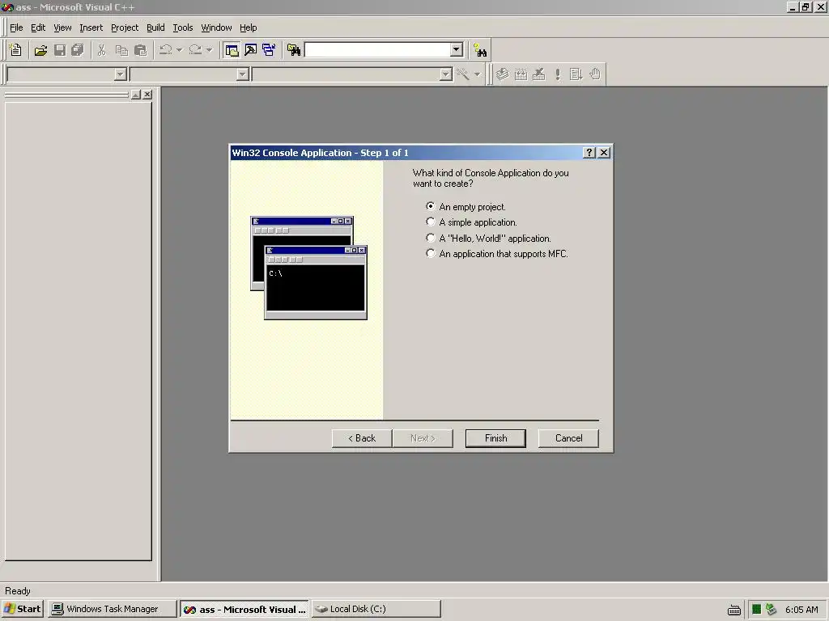Image resolution: width=829 pixels, height=621 pixels.
Task: Open the Undo history dropdown arrow
Action: pyautogui.click(x=179, y=50)
